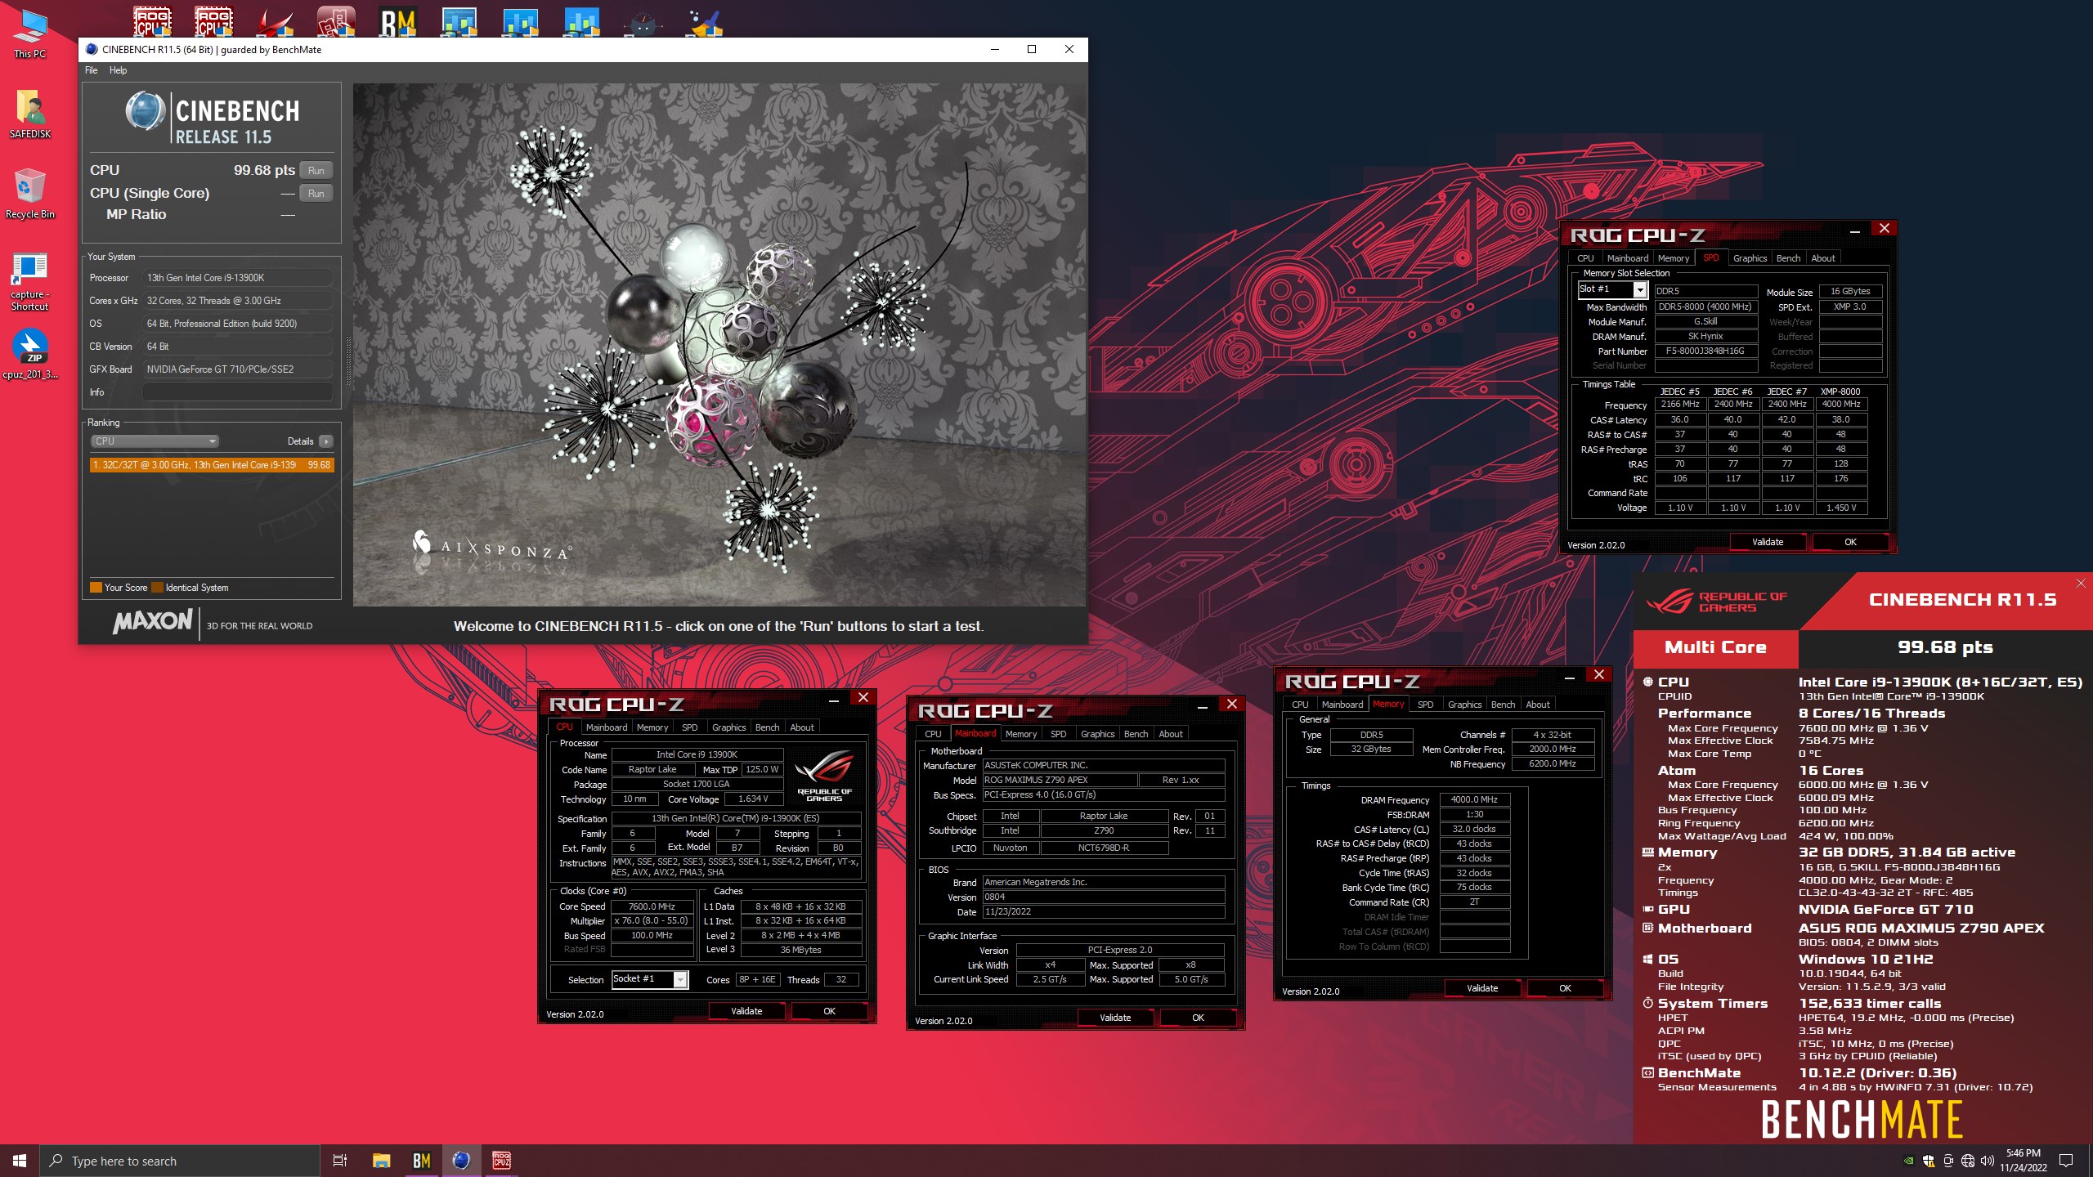The image size is (2093, 1177).
Task: Click Validate in CPU-Z CPU window
Action: (746, 1011)
